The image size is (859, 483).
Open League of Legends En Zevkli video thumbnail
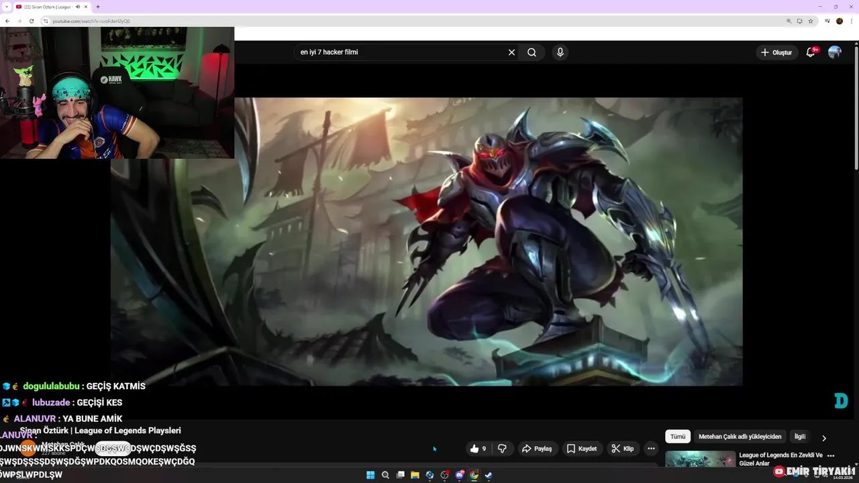pyautogui.click(x=701, y=459)
